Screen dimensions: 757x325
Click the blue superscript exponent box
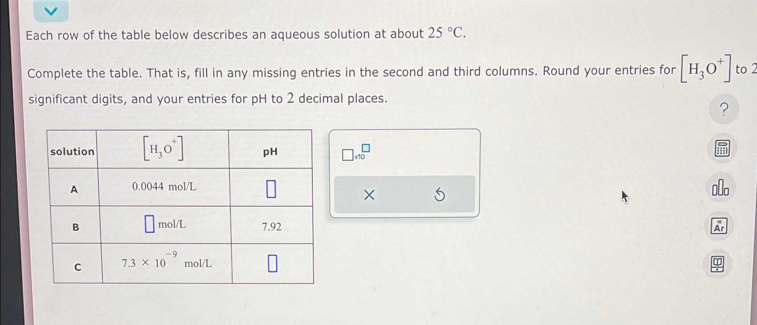[x=365, y=148]
